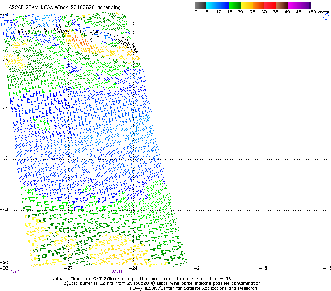Click the plot title "ASCAT 25KM NOAA Winds 20160620 ascending"
Viewport: 331px width, 291px height.
coord(64,8)
